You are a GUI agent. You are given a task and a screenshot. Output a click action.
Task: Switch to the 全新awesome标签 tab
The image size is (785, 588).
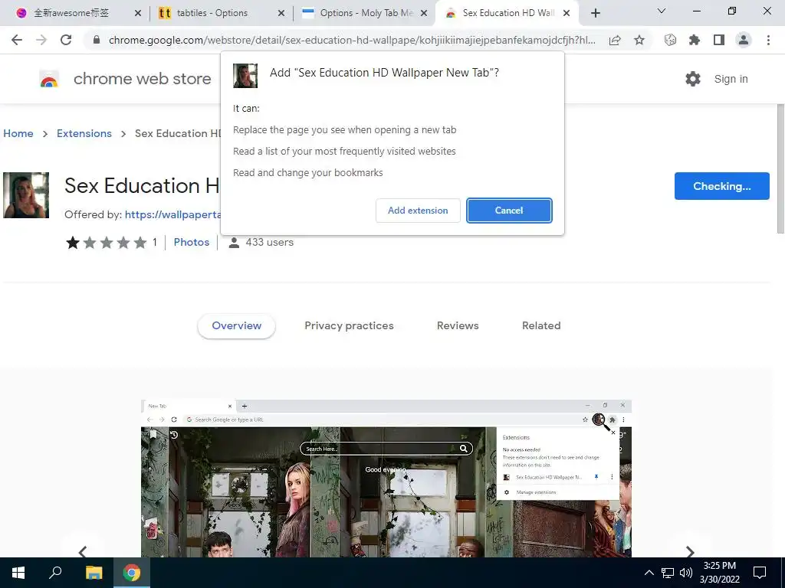coord(71,13)
